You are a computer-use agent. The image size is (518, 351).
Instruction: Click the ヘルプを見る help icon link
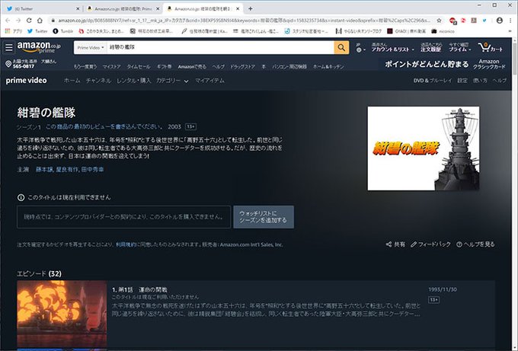[x=475, y=244]
